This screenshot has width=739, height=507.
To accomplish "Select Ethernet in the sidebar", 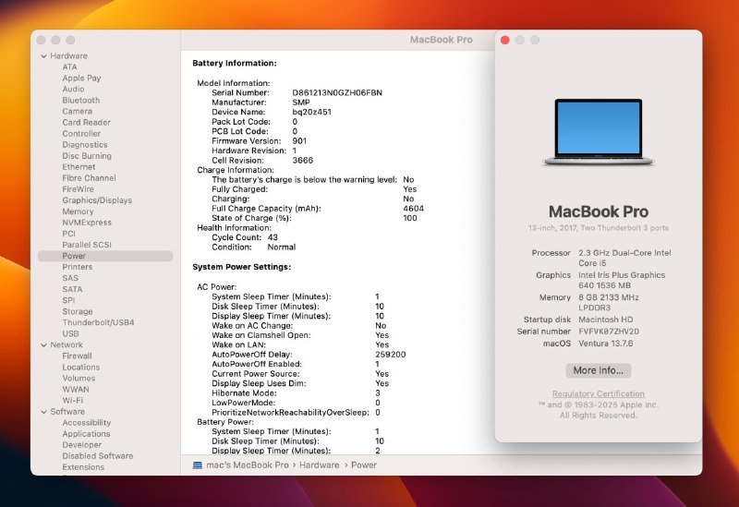I will 79,167.
